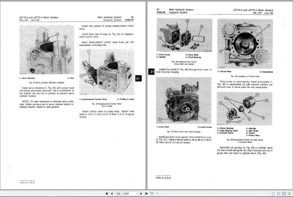Jump to the last page
The width and height of the screenshot is (293, 197).
[x=146, y=194]
